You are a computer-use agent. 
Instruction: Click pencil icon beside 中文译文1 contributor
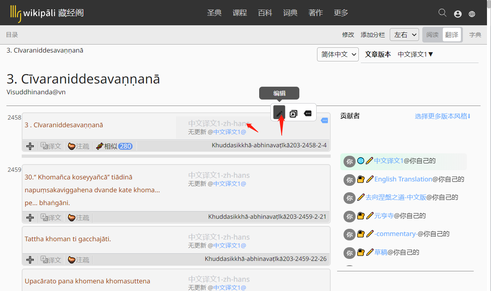[x=370, y=161]
